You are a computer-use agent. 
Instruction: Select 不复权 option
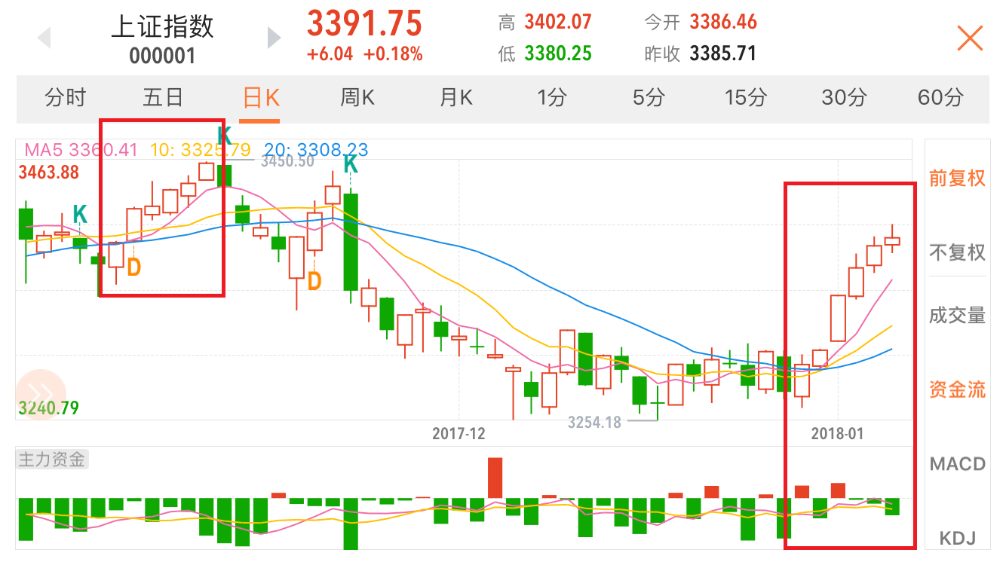[957, 252]
